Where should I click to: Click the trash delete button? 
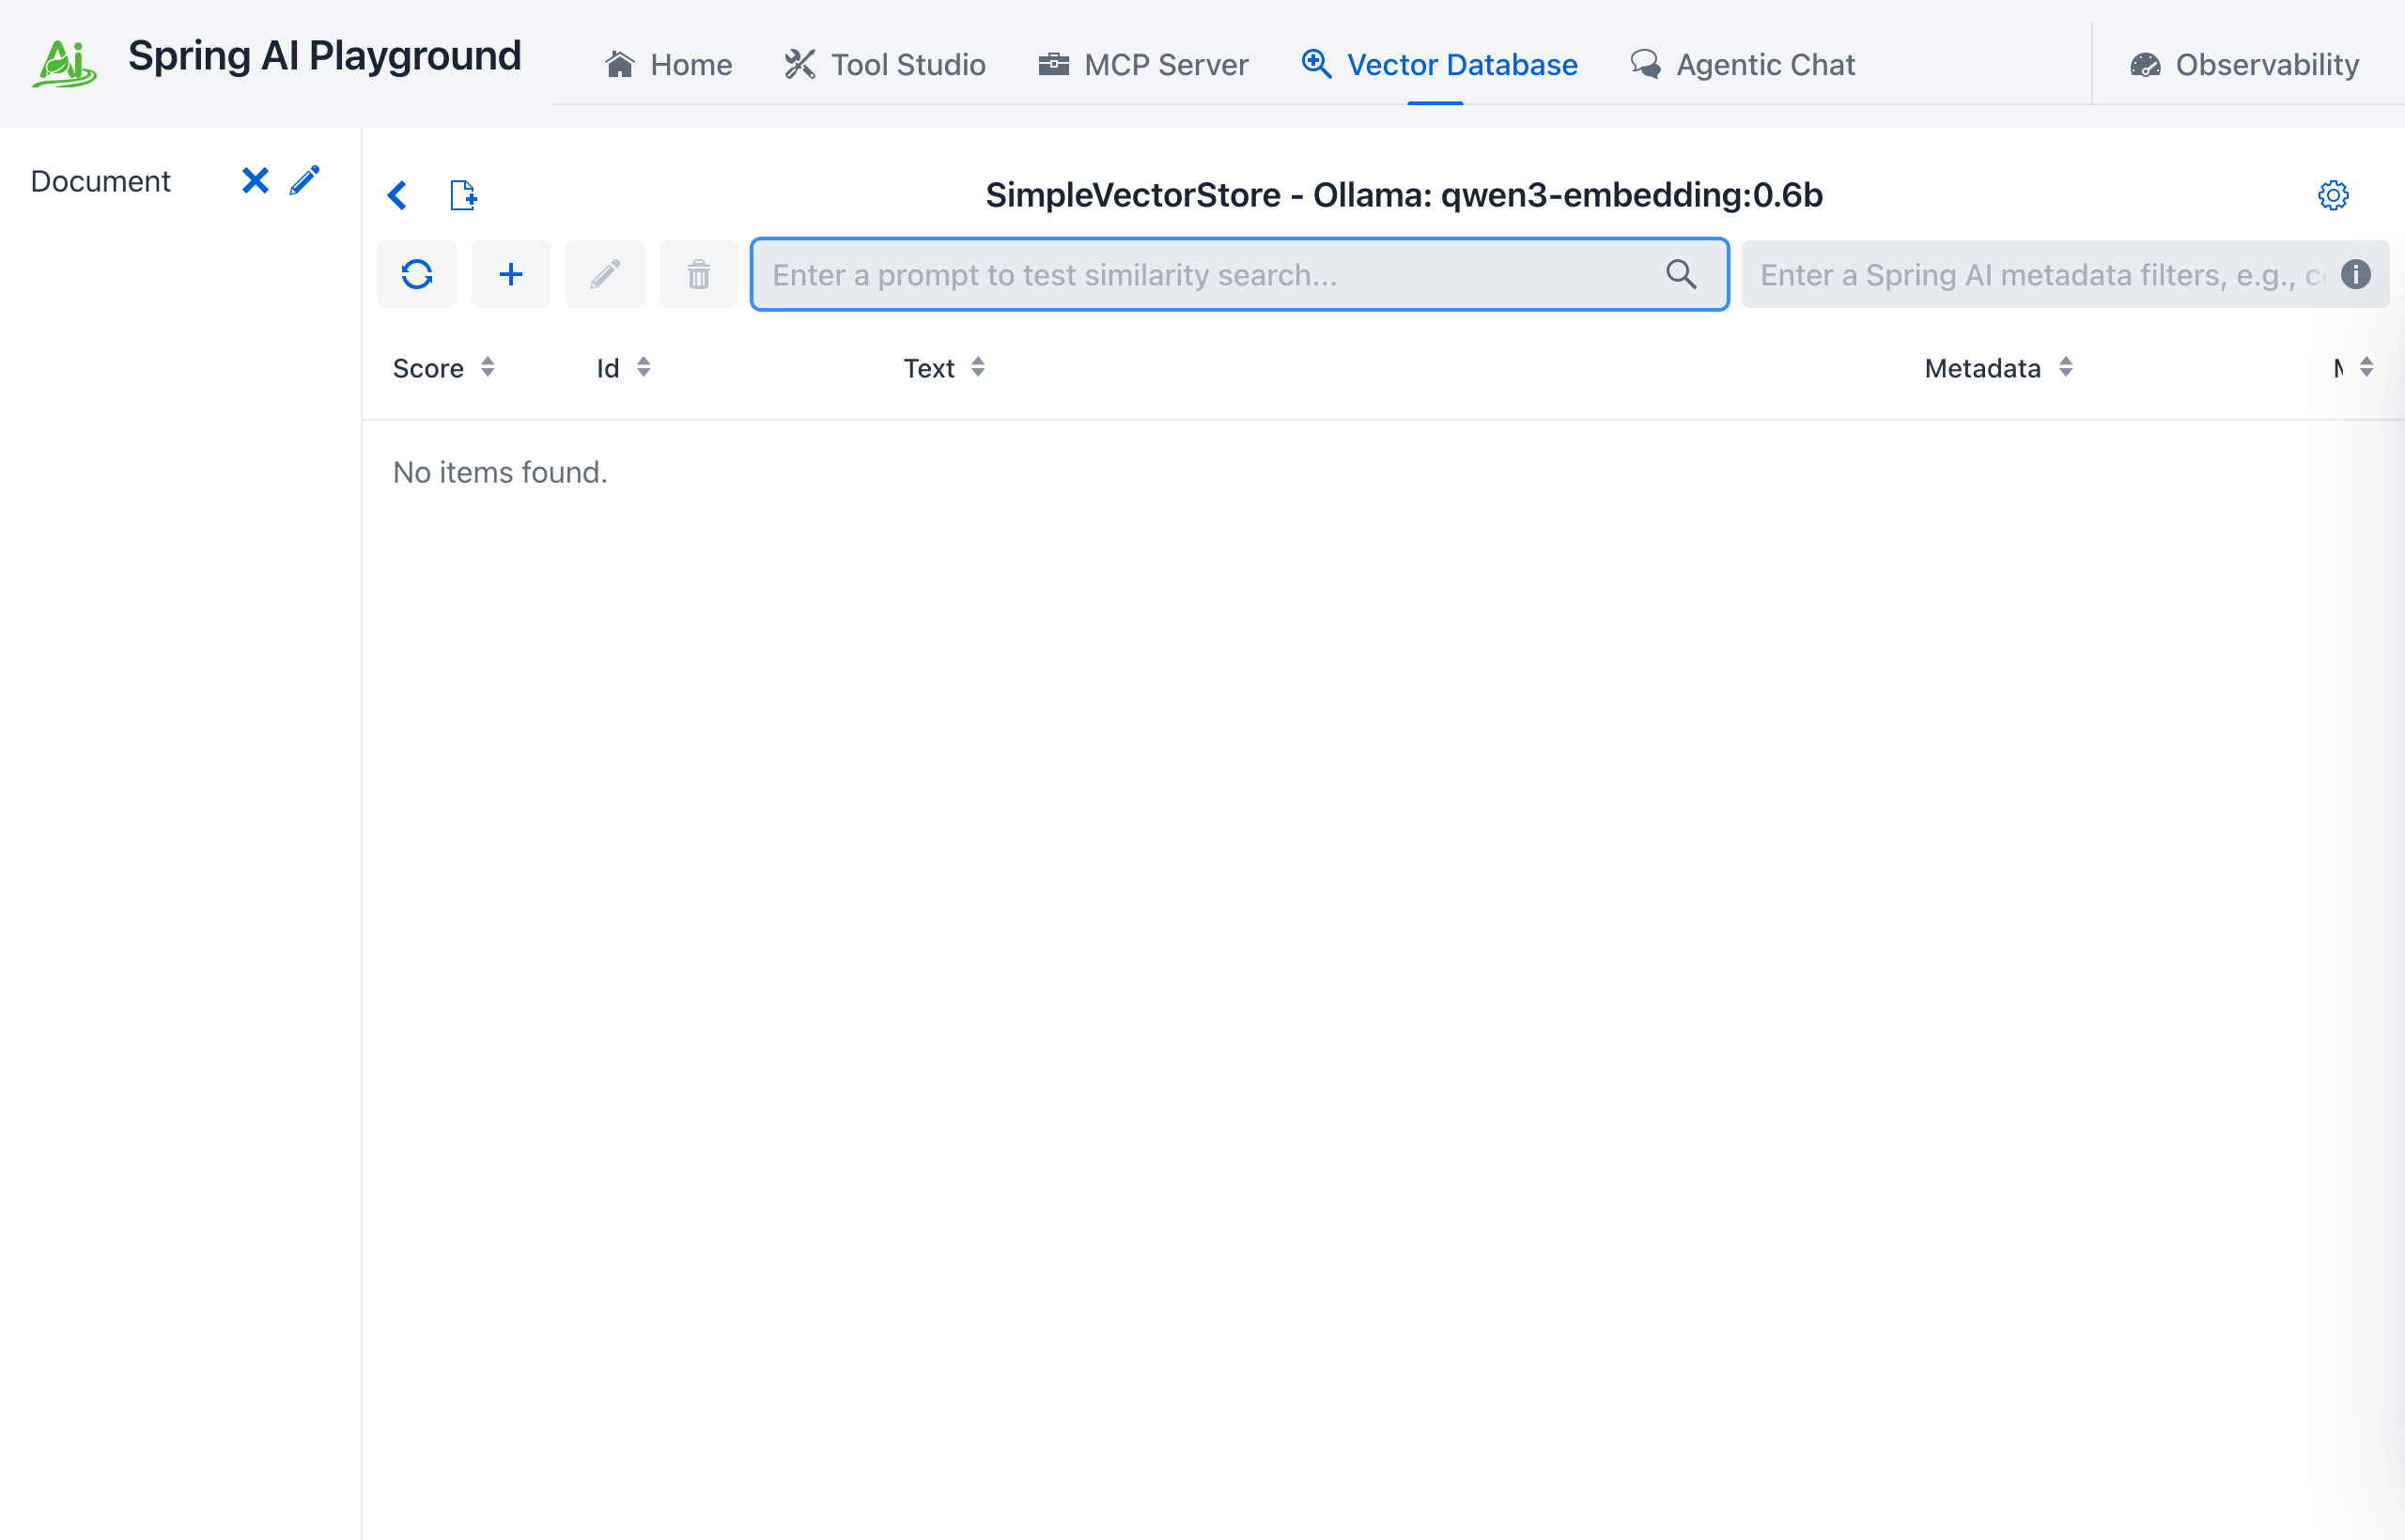(x=698, y=274)
